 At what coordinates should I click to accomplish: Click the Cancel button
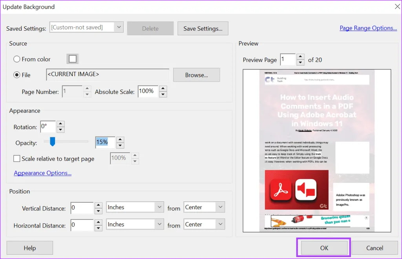374,248
